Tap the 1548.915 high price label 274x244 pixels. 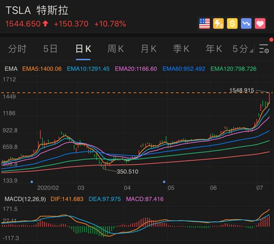point(242,90)
